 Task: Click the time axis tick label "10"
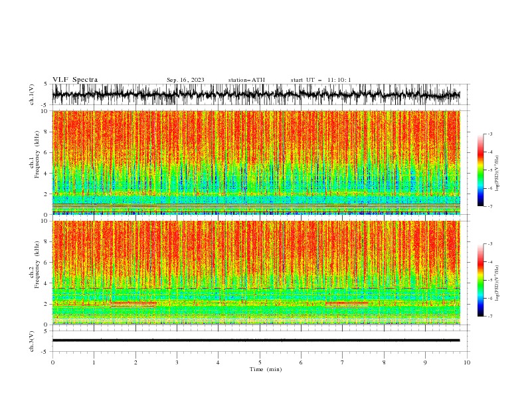tap(467, 362)
